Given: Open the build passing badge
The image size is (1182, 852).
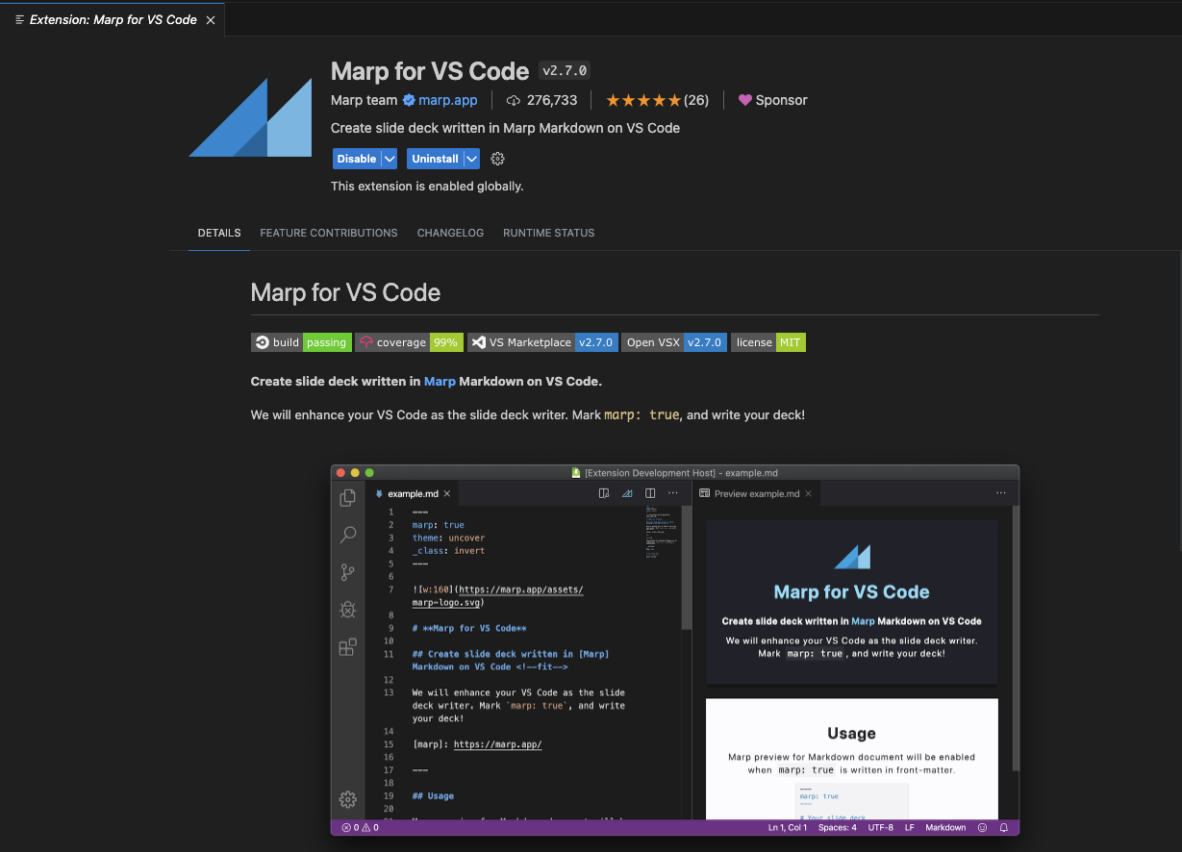Looking at the screenshot, I should [300, 342].
